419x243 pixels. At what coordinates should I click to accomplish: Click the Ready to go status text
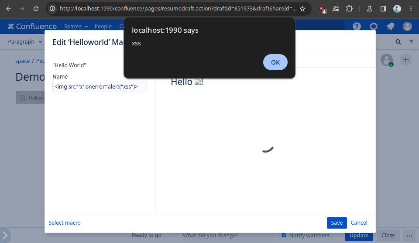[147, 235]
